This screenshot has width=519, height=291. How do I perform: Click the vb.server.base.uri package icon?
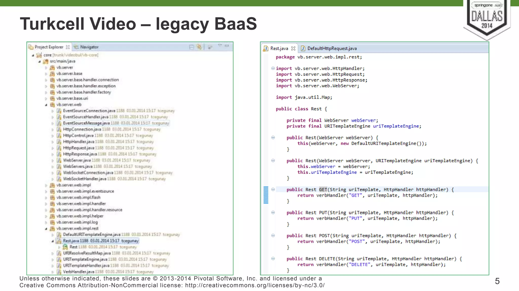[x=52, y=98]
